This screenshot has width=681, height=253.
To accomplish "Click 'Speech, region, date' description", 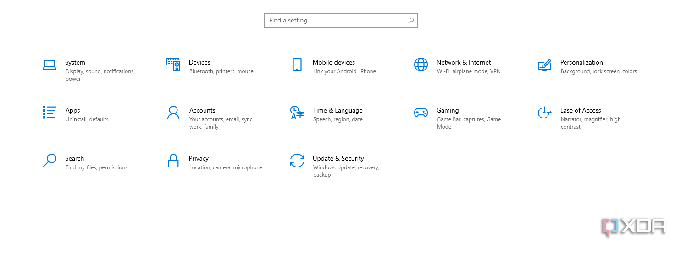I will click(338, 119).
